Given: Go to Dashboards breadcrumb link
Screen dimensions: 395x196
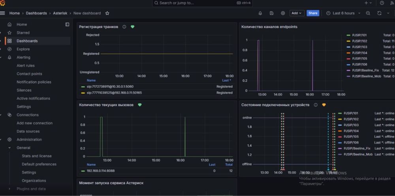Looking at the screenshot, I should point(36,13).
